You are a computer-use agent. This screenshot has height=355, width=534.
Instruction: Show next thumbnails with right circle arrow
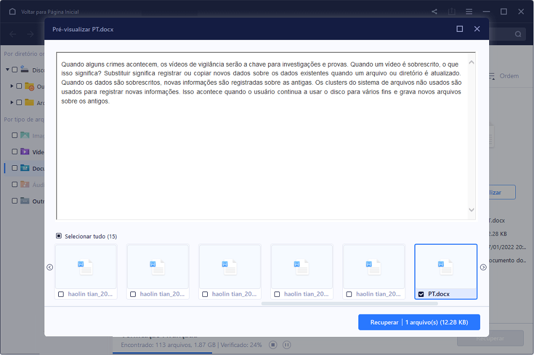[483, 267]
